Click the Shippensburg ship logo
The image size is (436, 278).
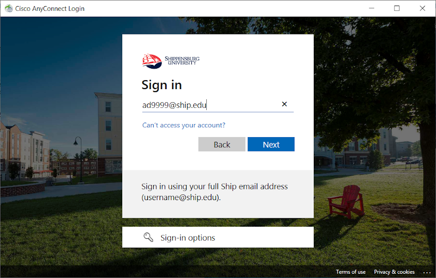152,61
